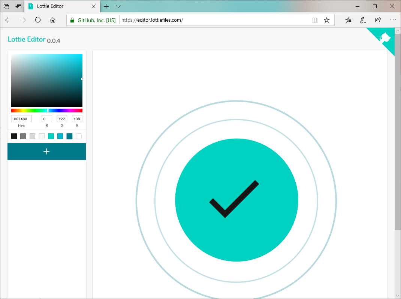The width and height of the screenshot is (401, 299).
Task: Click the rainbow hue slider
Action: click(47, 111)
